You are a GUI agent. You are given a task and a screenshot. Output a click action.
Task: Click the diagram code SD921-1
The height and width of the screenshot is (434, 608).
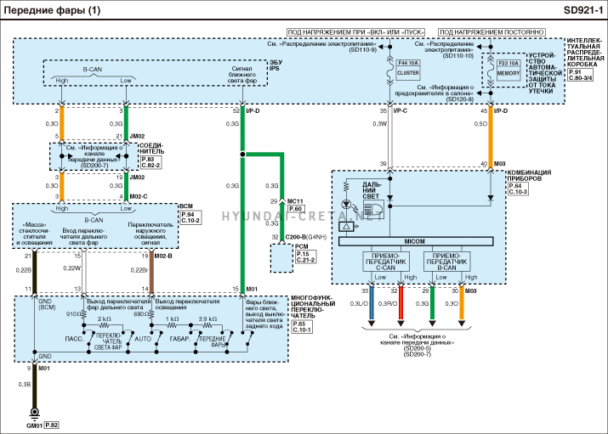(583, 9)
